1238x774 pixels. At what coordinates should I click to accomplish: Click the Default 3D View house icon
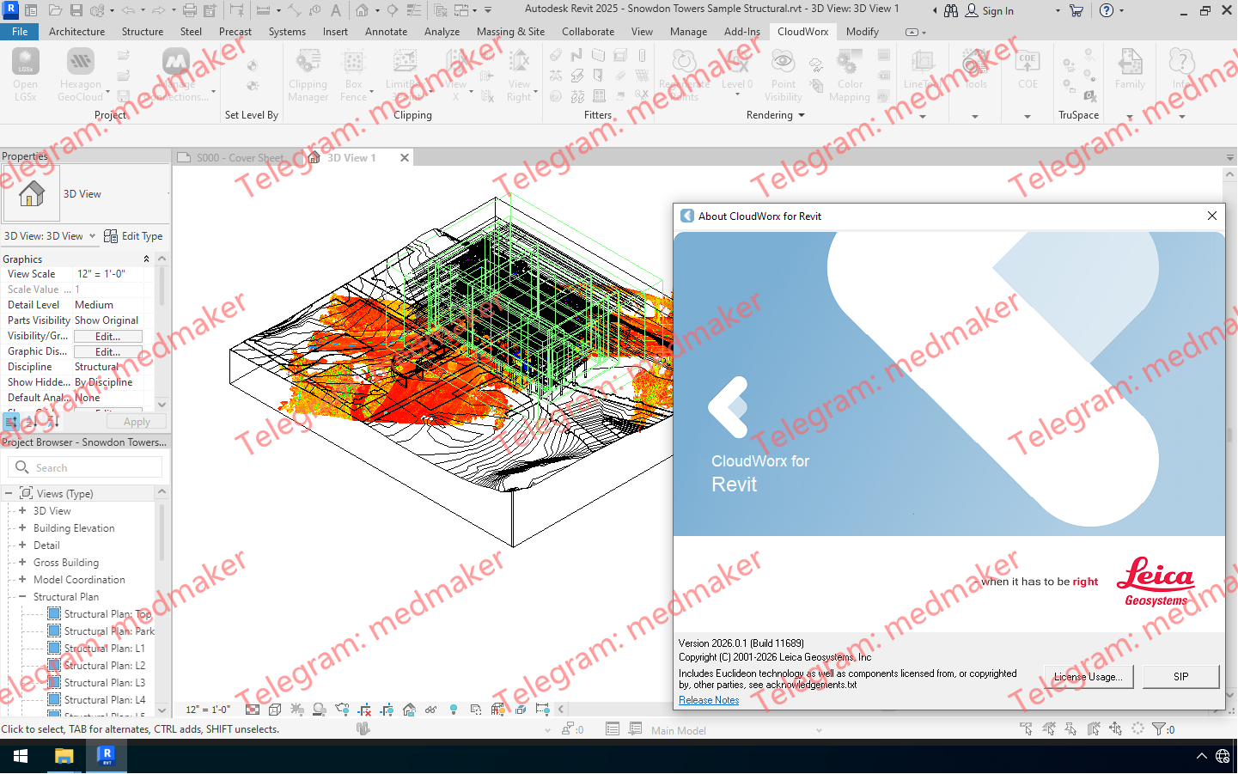[x=362, y=10]
